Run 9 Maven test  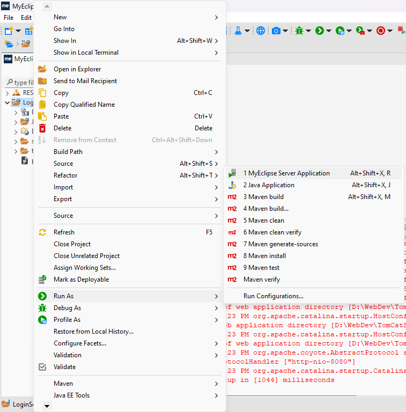[x=261, y=268]
